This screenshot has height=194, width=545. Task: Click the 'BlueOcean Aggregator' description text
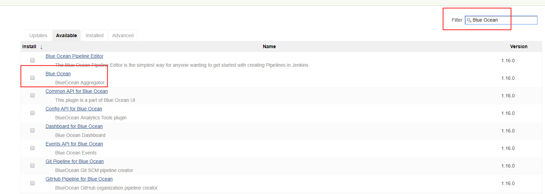point(80,83)
